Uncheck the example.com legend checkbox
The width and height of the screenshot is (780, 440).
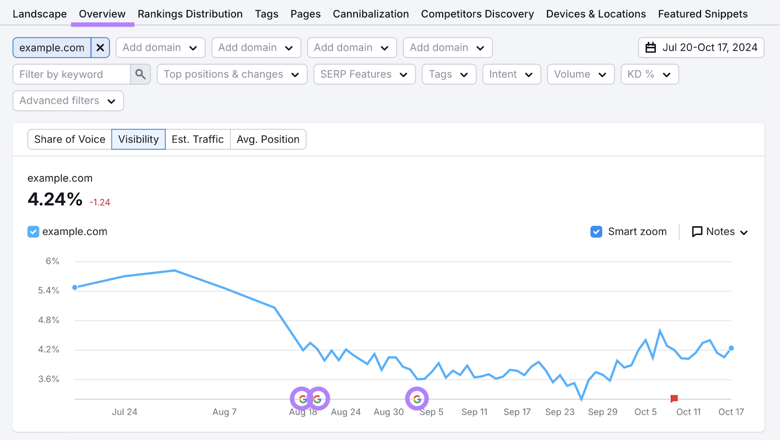click(33, 232)
